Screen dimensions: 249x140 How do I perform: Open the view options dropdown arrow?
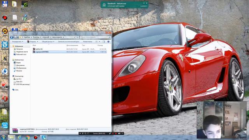click(100, 42)
